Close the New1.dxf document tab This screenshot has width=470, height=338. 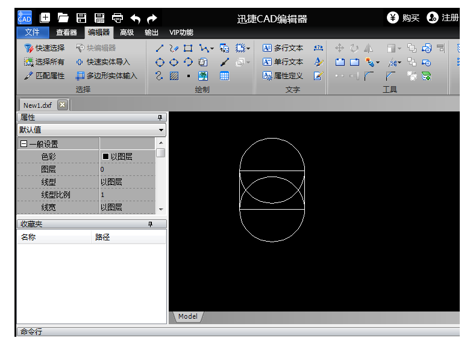62,105
